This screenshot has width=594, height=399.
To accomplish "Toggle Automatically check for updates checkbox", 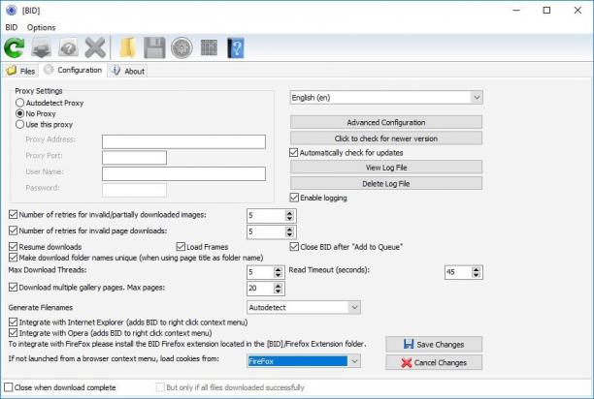I will [293, 153].
